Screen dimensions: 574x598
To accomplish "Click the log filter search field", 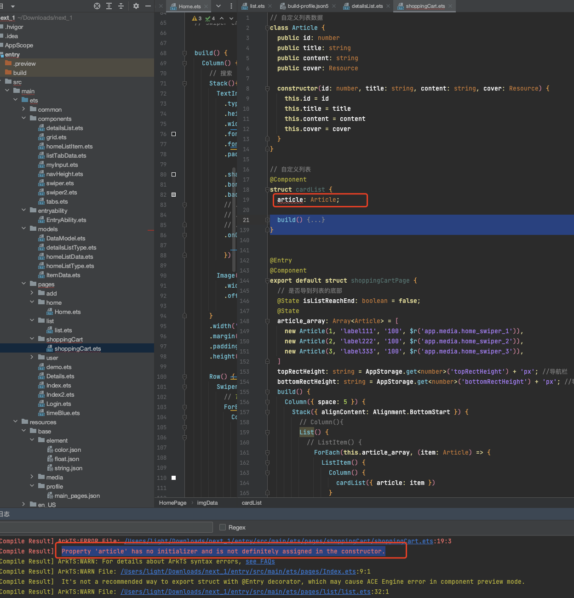I will coord(106,527).
